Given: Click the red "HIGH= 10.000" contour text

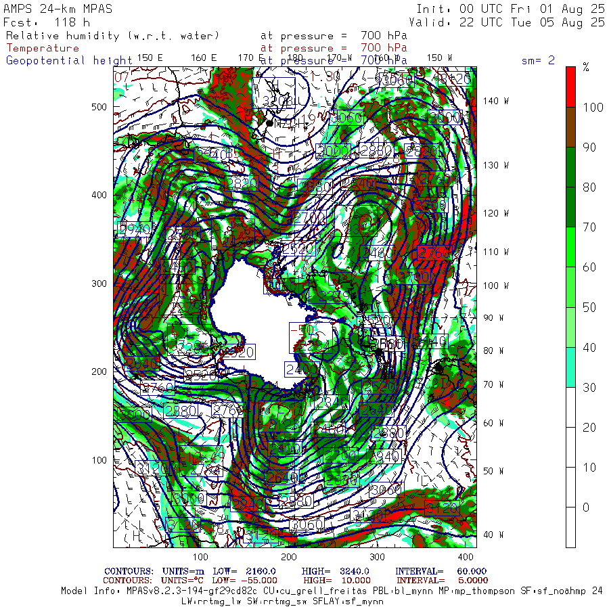Looking at the screenshot, I should (x=337, y=581).
